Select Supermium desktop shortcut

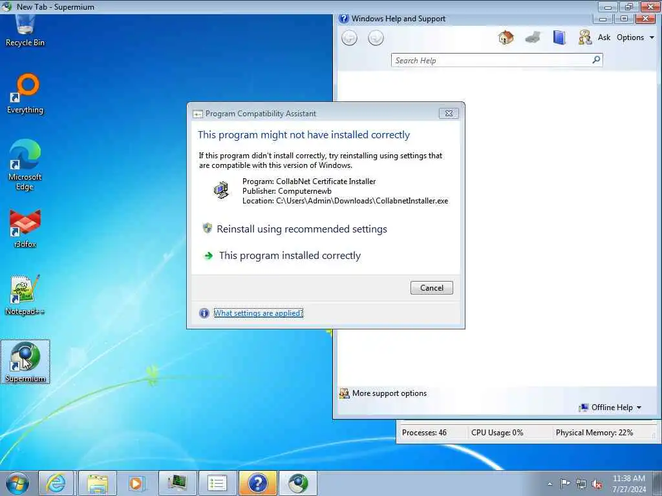[x=25, y=362]
